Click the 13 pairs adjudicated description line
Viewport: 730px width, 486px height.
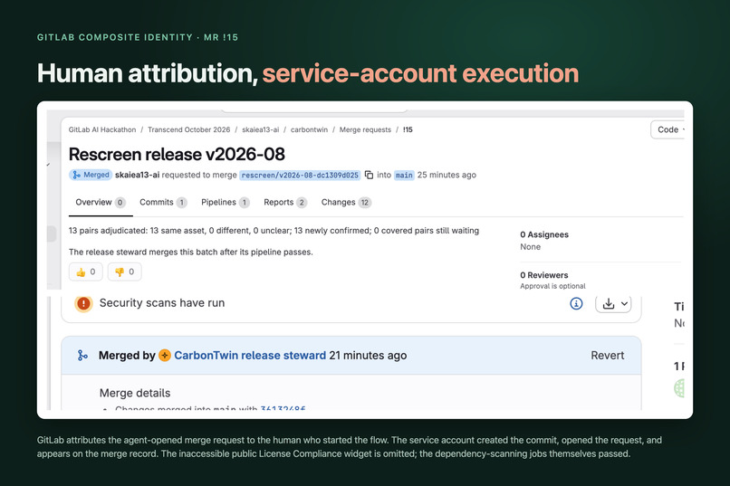pyautogui.click(x=274, y=231)
